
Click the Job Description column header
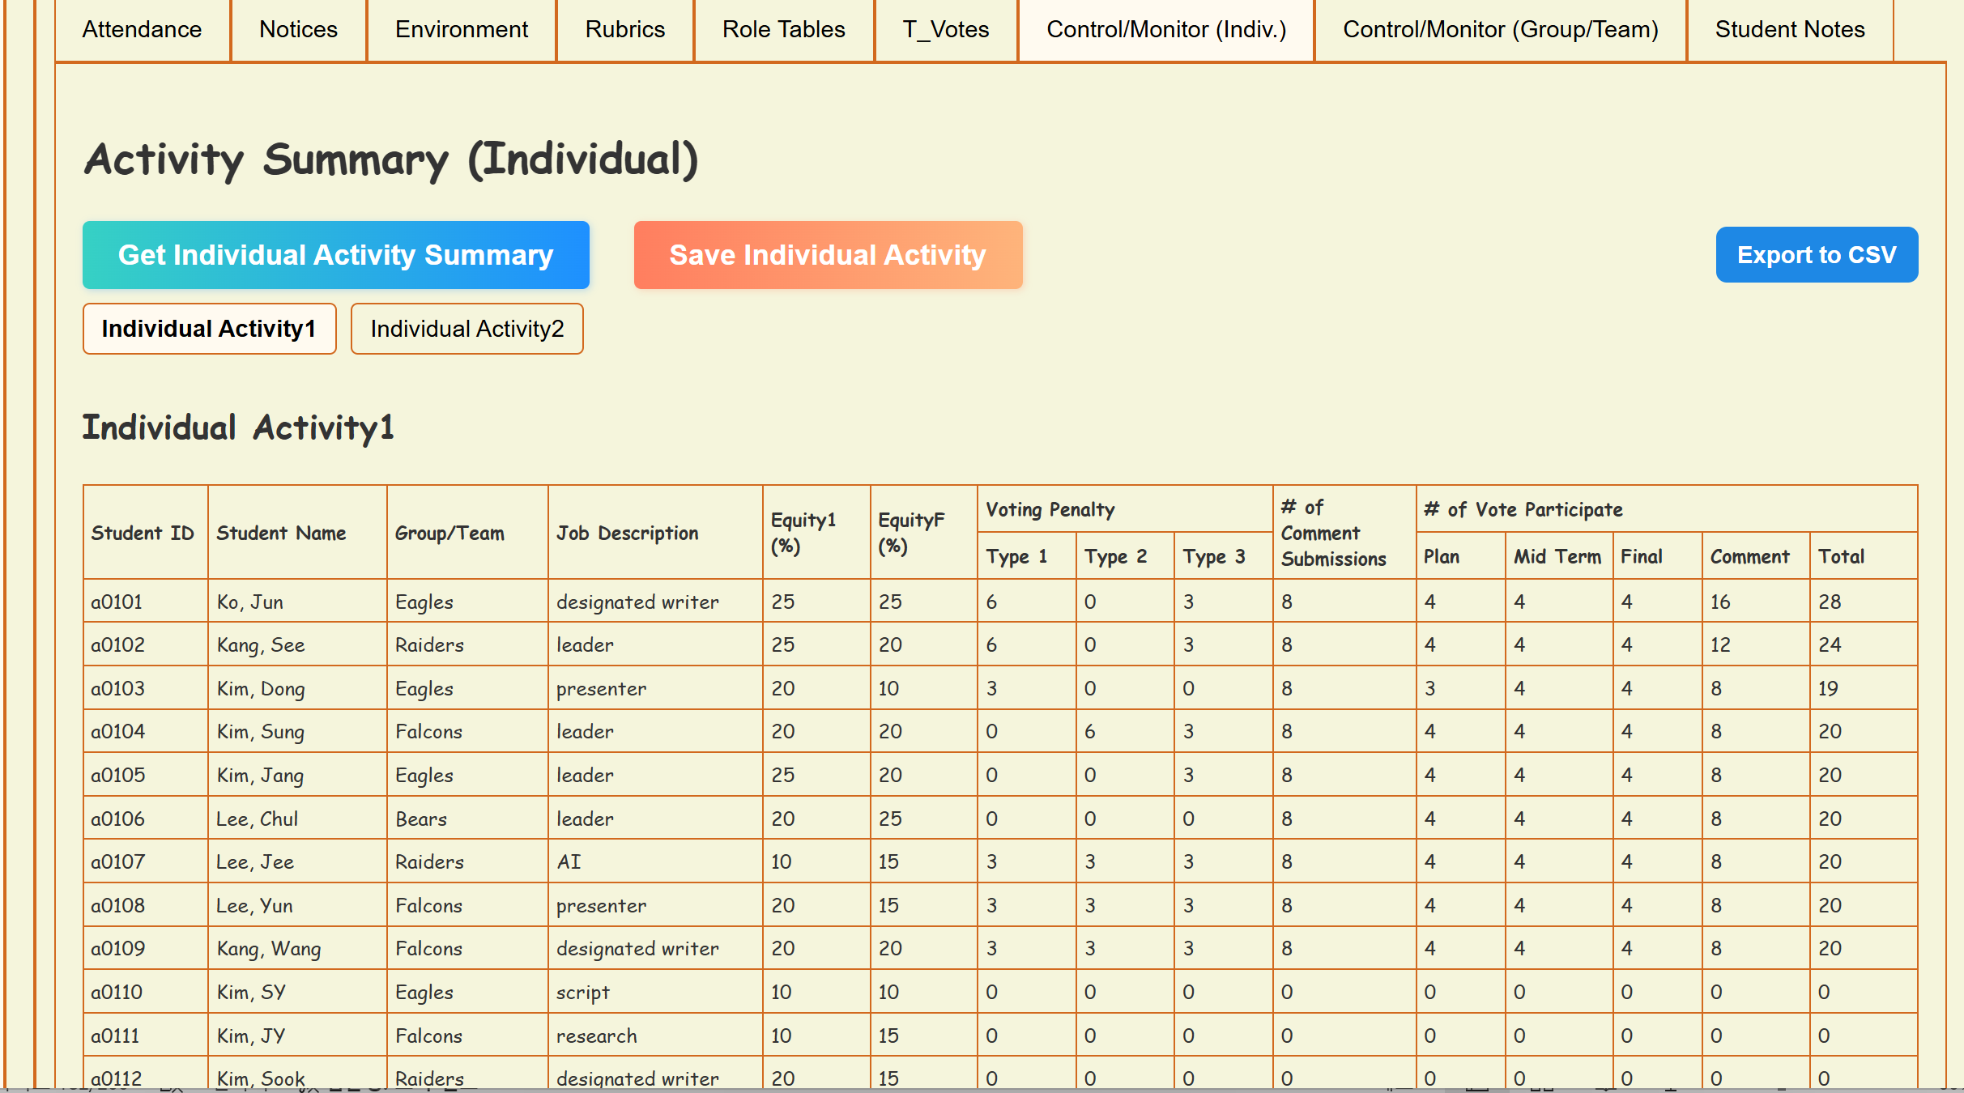[627, 533]
